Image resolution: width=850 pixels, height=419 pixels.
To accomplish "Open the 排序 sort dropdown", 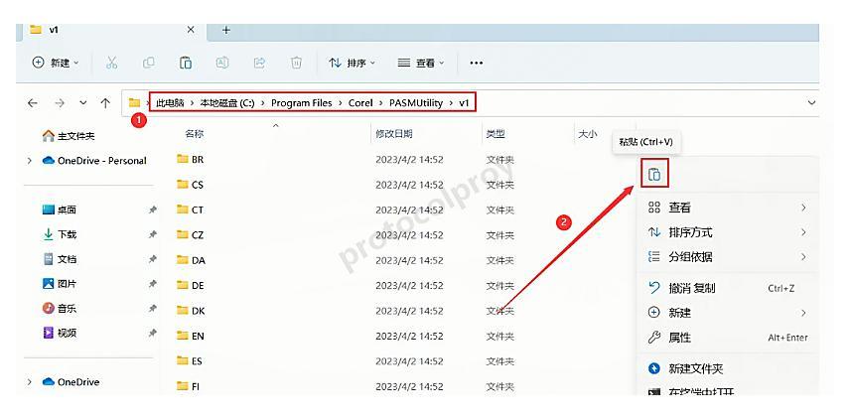I will point(352,63).
